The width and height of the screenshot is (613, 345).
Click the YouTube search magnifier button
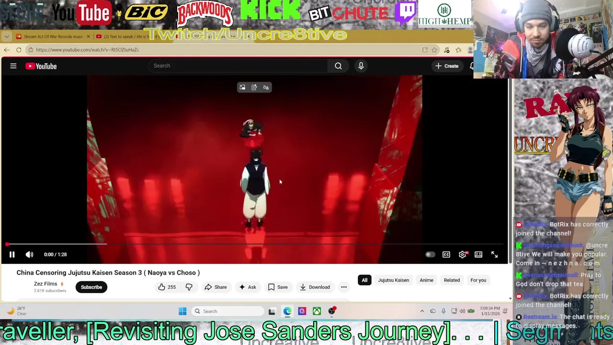click(338, 66)
